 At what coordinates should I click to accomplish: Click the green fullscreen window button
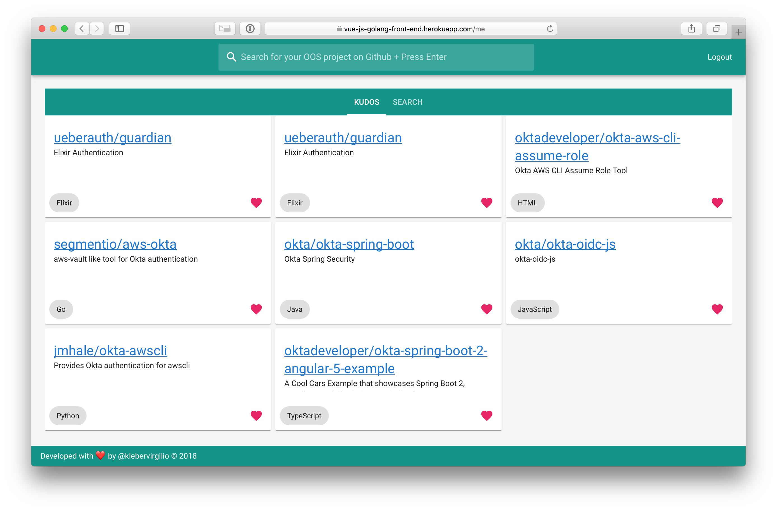coord(65,29)
